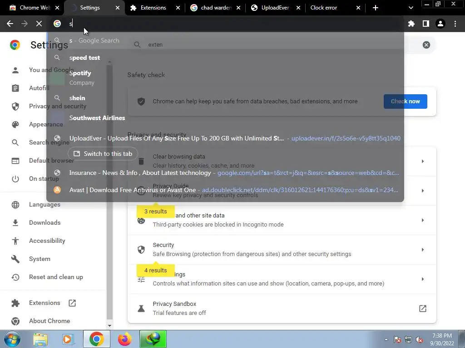Click the Check now button
The image size is (465, 348).
pyautogui.click(x=405, y=101)
